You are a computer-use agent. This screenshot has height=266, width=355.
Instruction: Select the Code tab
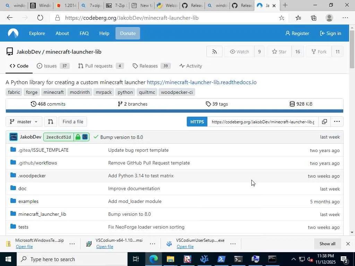tap(19, 66)
